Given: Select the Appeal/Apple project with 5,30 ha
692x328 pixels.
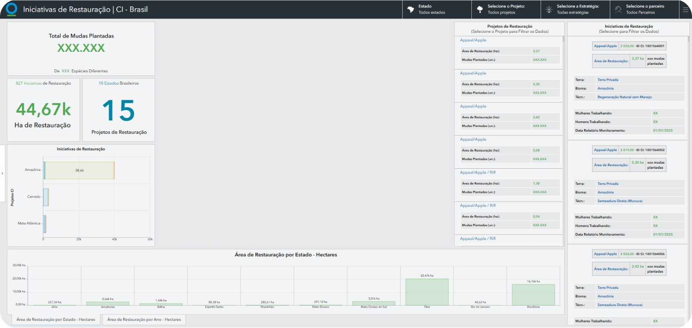Looking at the screenshot, I should tap(509, 85).
